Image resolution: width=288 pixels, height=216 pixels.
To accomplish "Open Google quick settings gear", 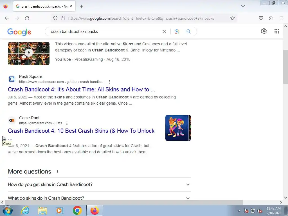I will (x=264, y=31).
